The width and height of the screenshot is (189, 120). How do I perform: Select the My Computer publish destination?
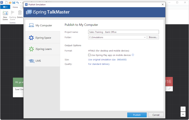[x=43, y=26]
